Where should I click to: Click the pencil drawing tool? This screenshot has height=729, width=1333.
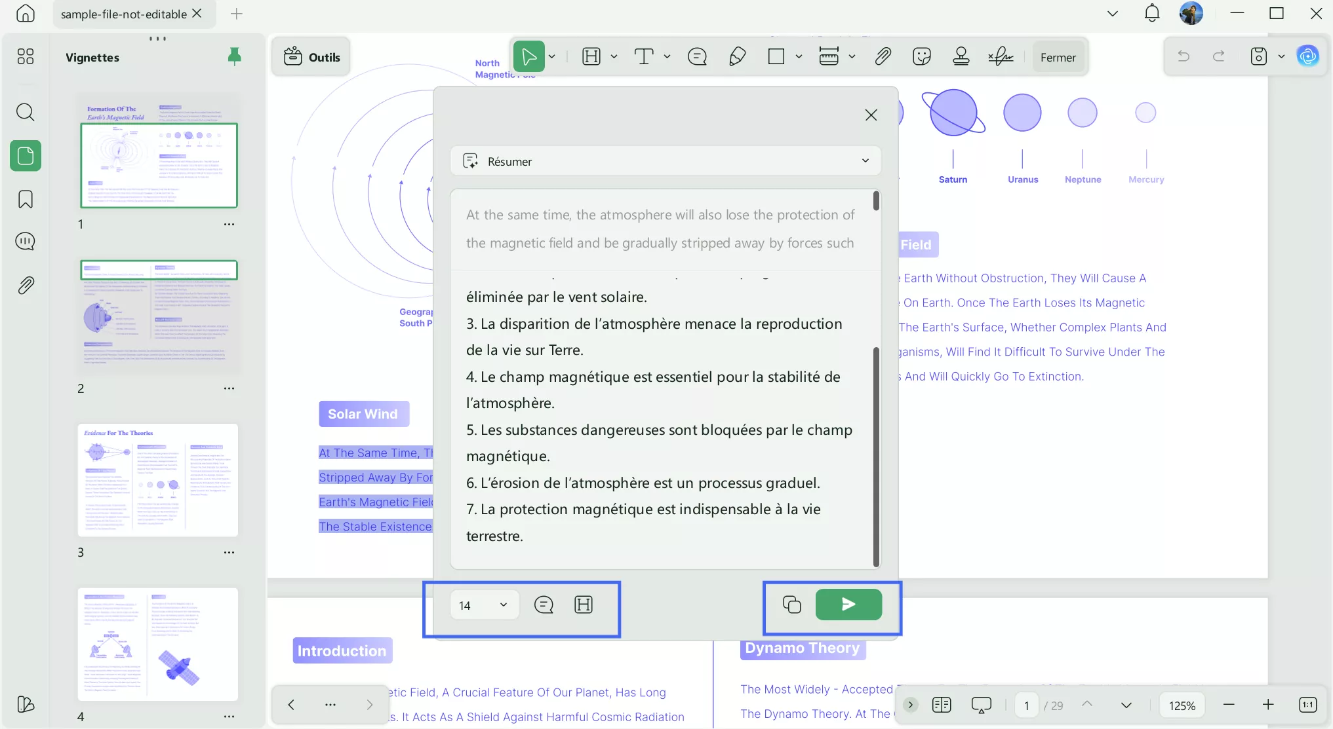click(x=737, y=57)
